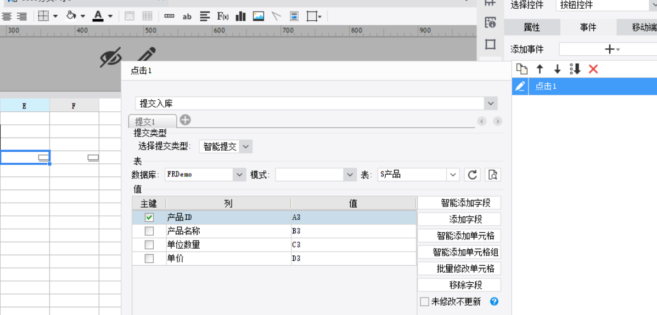This screenshot has height=315, width=657.
Task: Insert a slope line element
Action: [276, 16]
